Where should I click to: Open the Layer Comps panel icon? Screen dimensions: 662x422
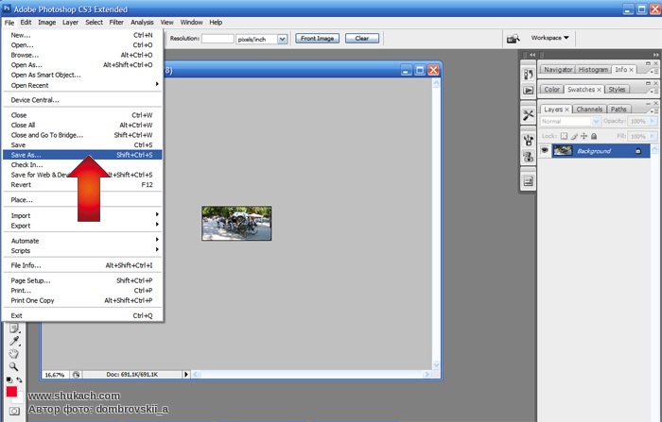(x=528, y=181)
